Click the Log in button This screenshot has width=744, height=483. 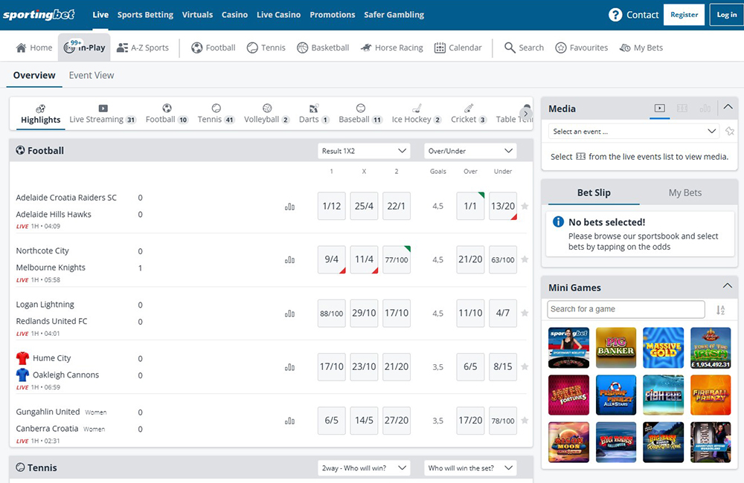(726, 15)
